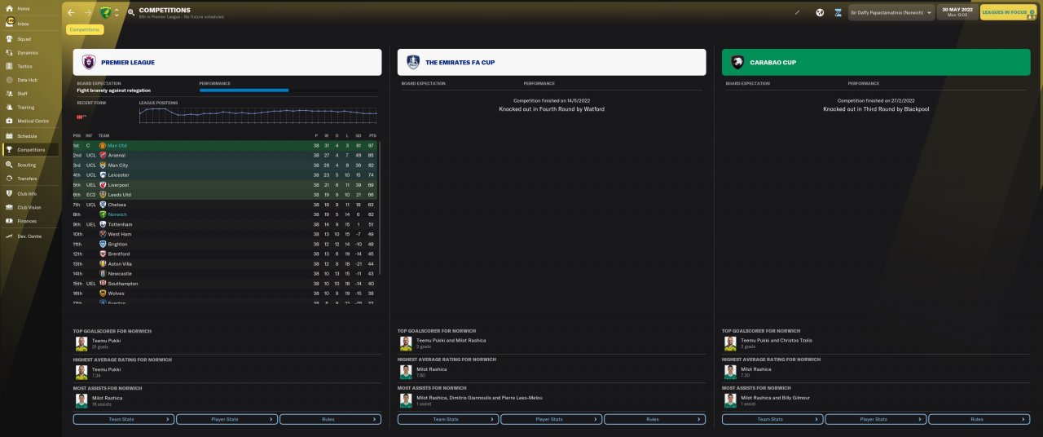Open Club Vision in the sidebar
This screenshot has width=1043, height=437.
29,207
